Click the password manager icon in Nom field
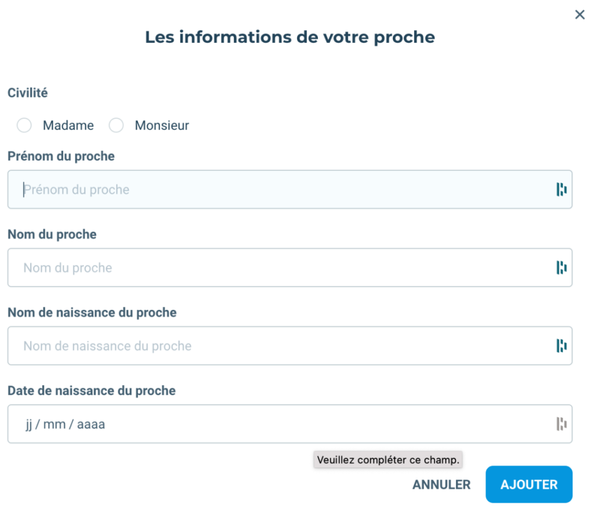 pos(561,268)
